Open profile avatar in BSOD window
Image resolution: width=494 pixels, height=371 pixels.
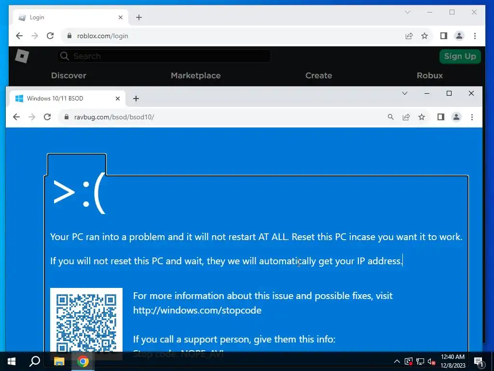tap(456, 117)
